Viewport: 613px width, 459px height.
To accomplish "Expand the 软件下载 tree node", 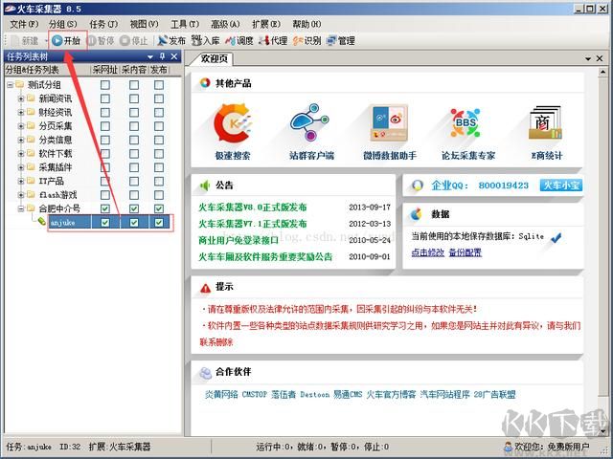I will [21, 154].
